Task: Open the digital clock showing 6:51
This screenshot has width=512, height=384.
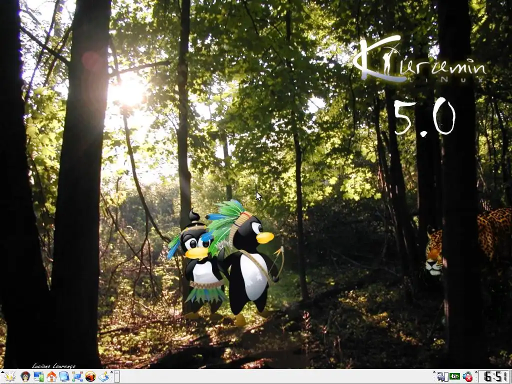Action: tap(493, 376)
